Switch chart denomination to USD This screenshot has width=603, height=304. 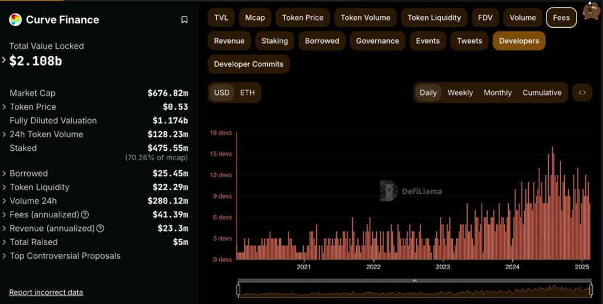point(222,92)
